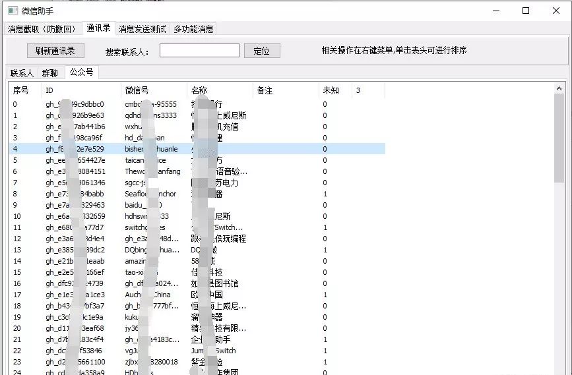The image size is (572, 375).
Task: Switch to the 多功能消息 tab
Action: (193, 29)
